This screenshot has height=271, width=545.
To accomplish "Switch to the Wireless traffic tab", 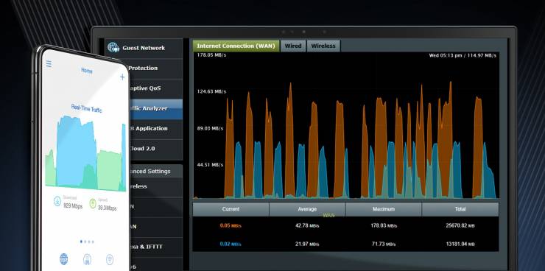I will coord(323,46).
